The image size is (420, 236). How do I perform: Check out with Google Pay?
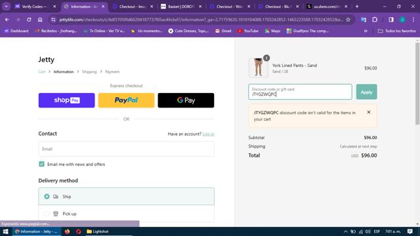point(186,100)
